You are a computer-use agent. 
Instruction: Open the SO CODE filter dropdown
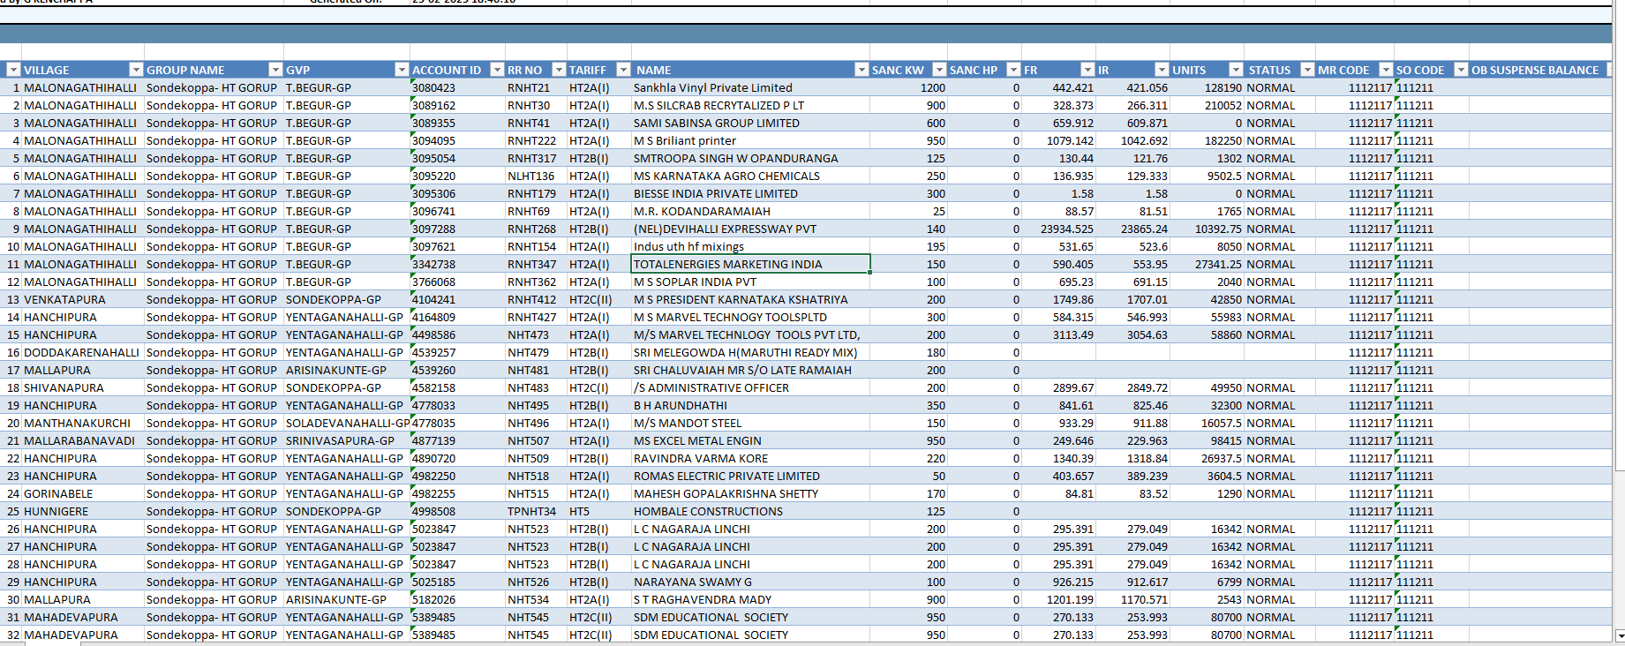coord(1461,70)
